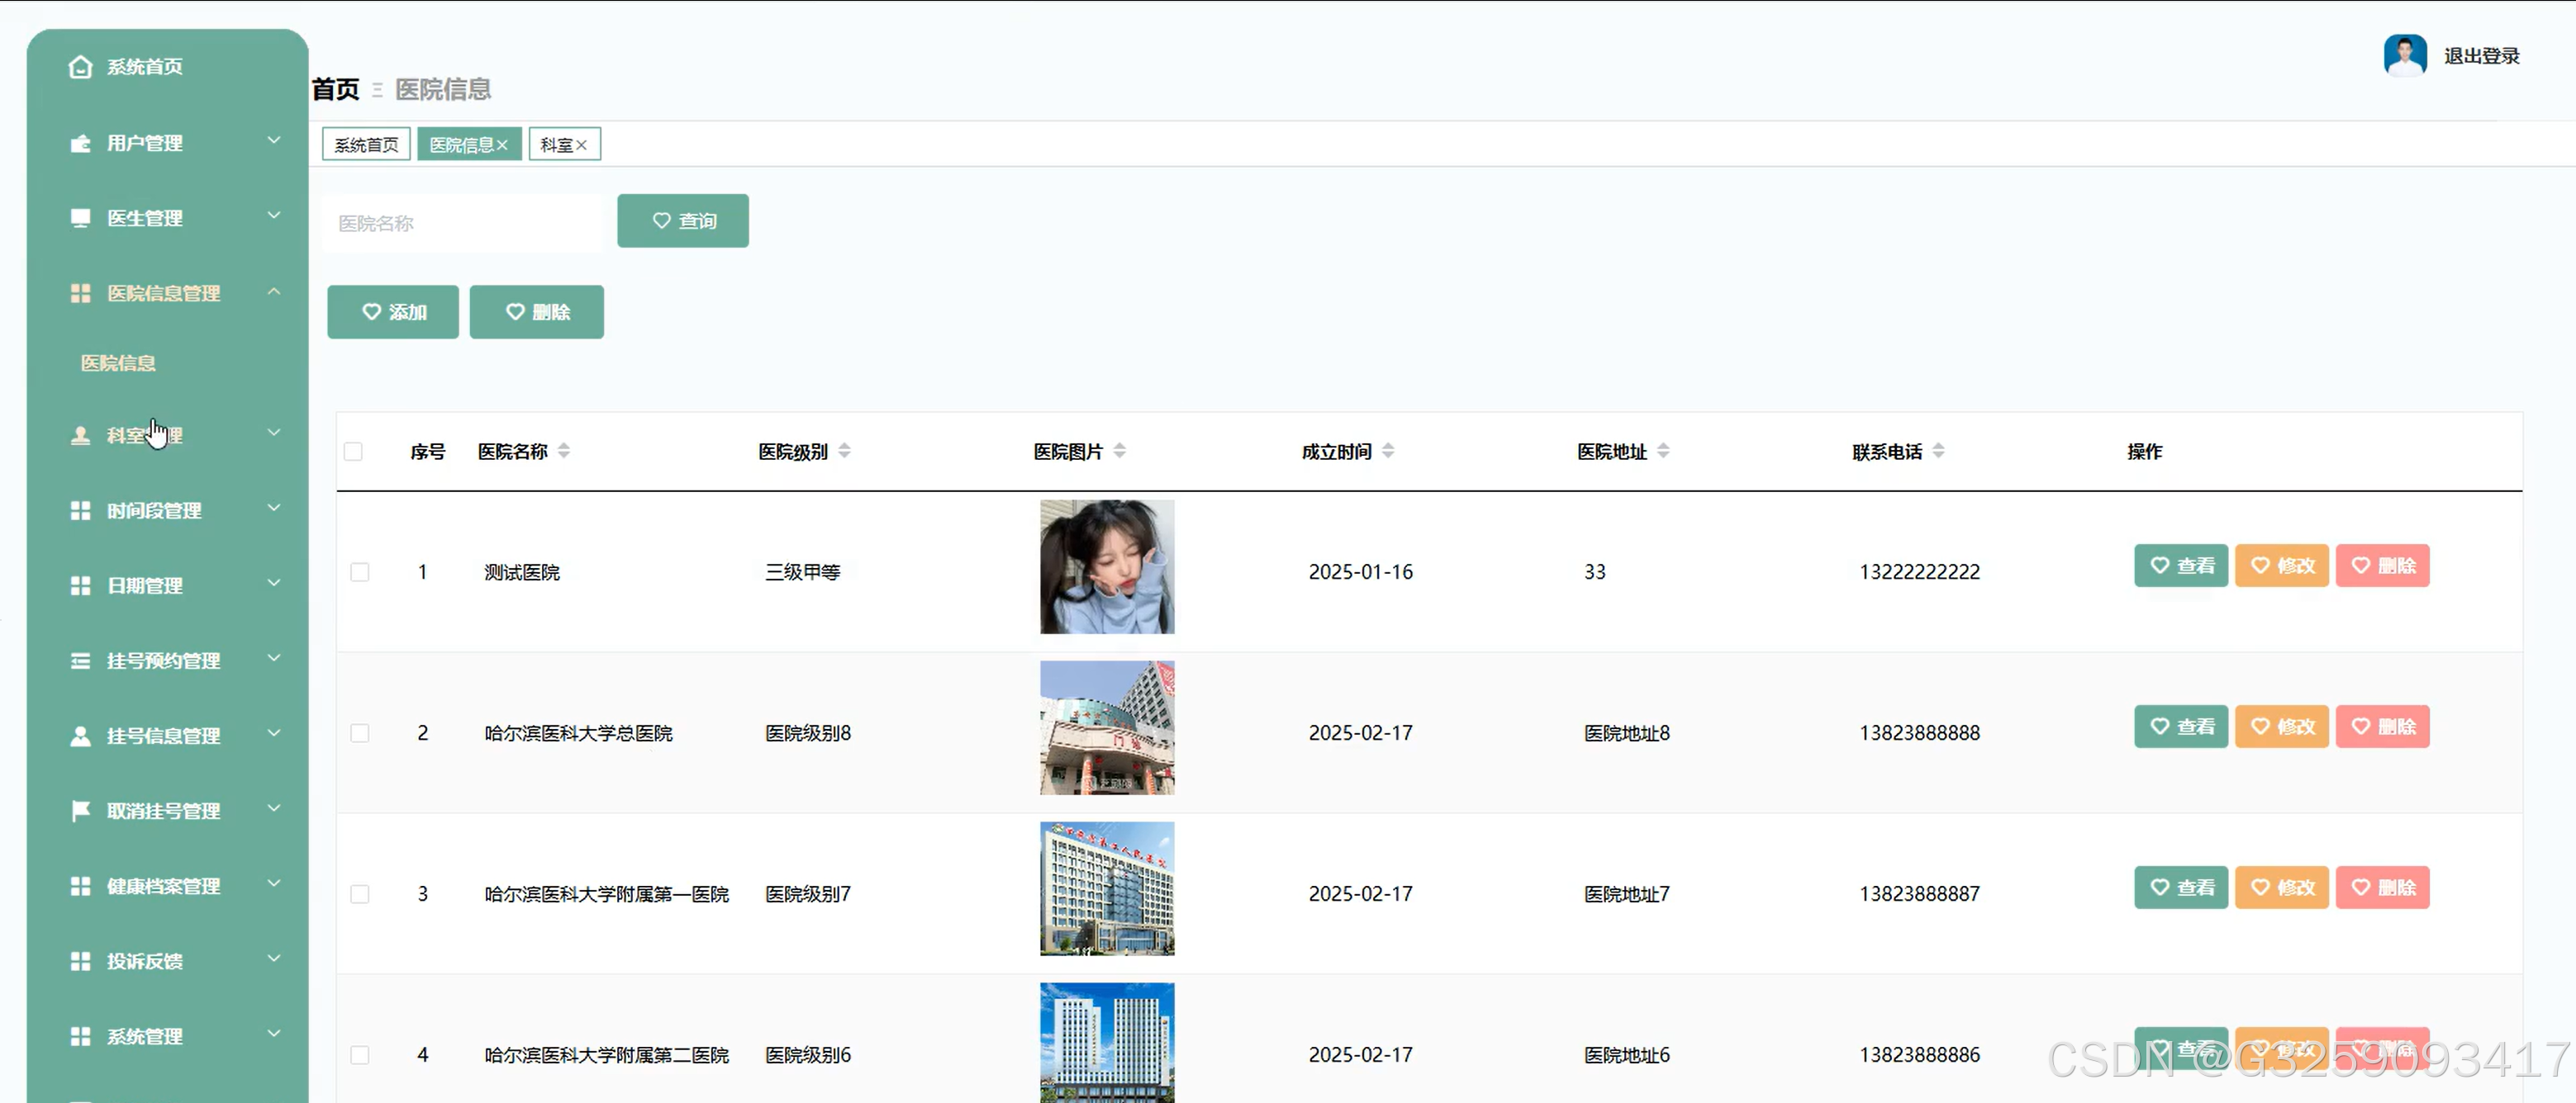Go to 首页 in the breadcrumb
This screenshot has width=2576, height=1103.
click(x=335, y=89)
